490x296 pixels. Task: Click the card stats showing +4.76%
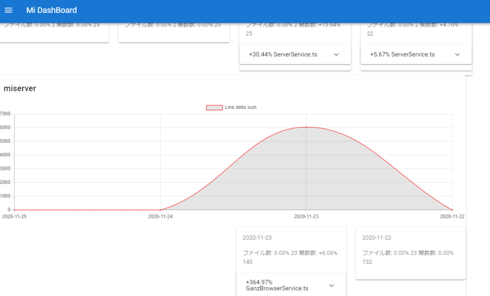click(x=414, y=29)
